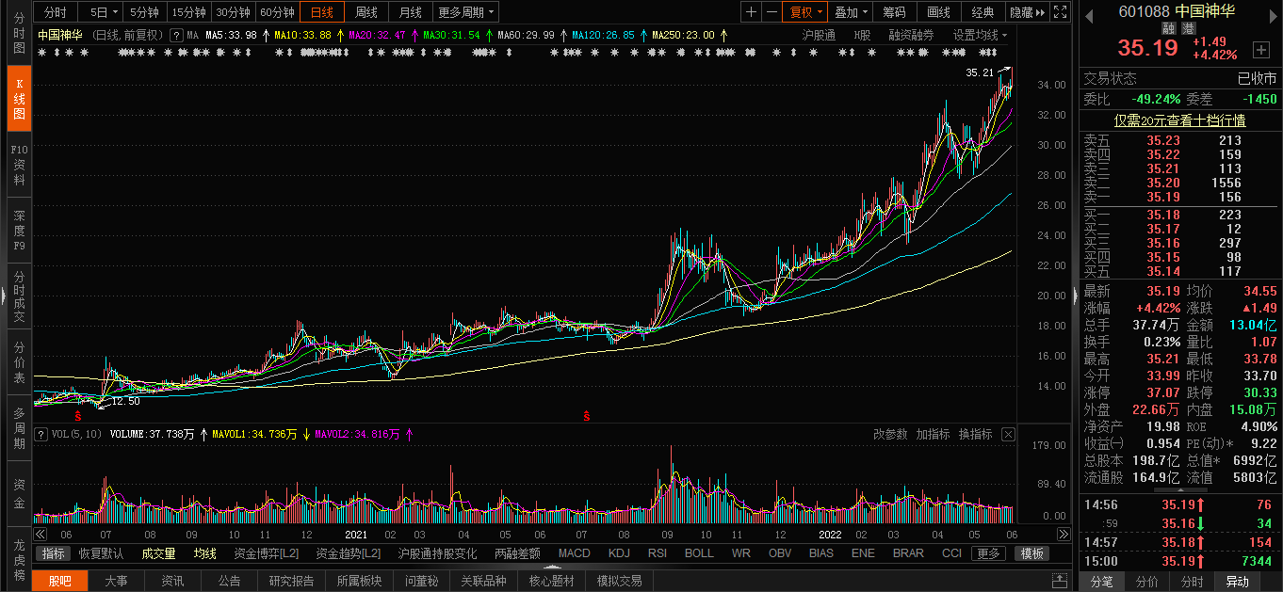Zoom in chart with plus icon
The width and height of the screenshot is (1283, 592).
[751, 12]
